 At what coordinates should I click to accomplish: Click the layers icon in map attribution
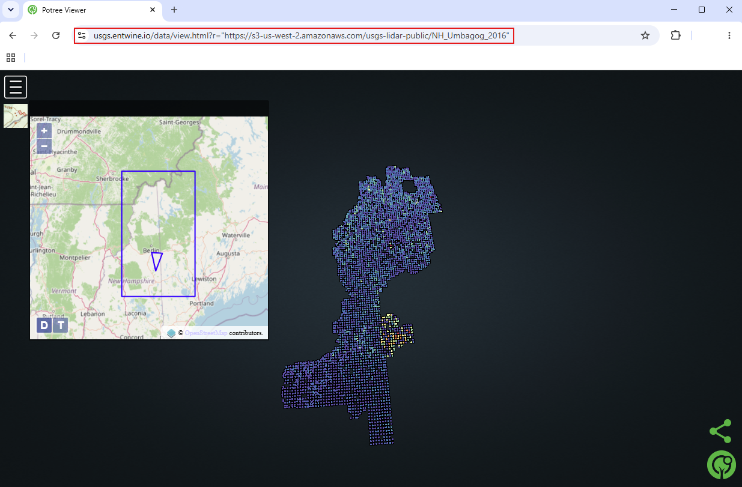[171, 333]
